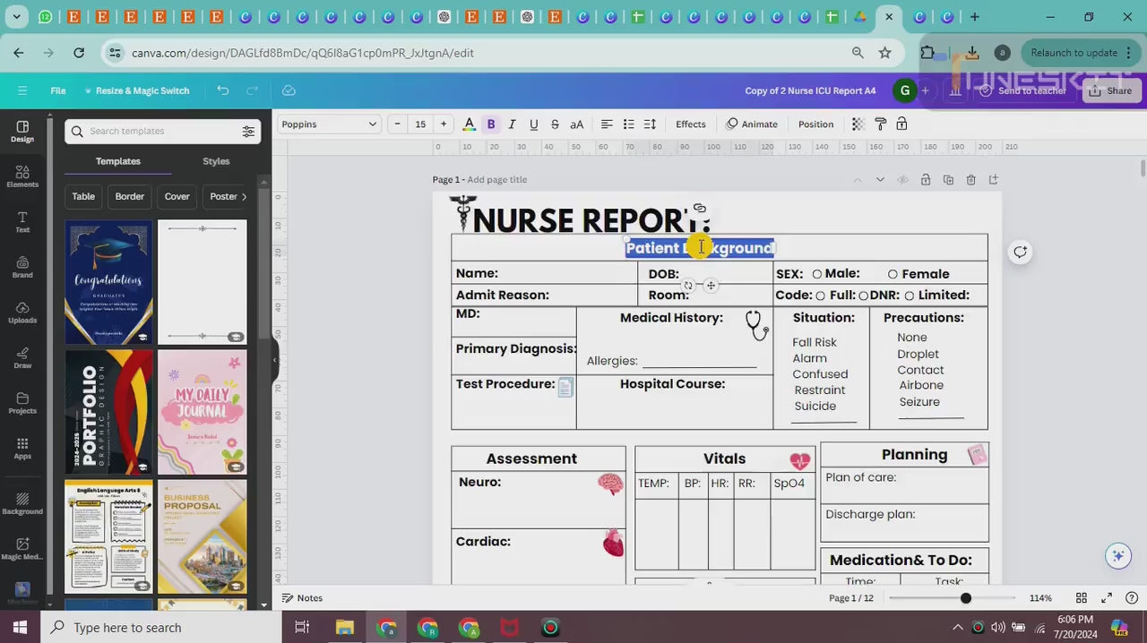Lock page icon above canvas
Image resolution: width=1147 pixels, height=643 pixels.
tap(926, 180)
